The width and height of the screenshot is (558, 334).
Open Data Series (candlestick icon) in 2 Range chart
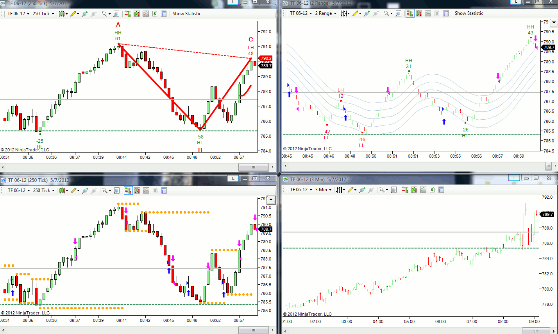[419, 13]
